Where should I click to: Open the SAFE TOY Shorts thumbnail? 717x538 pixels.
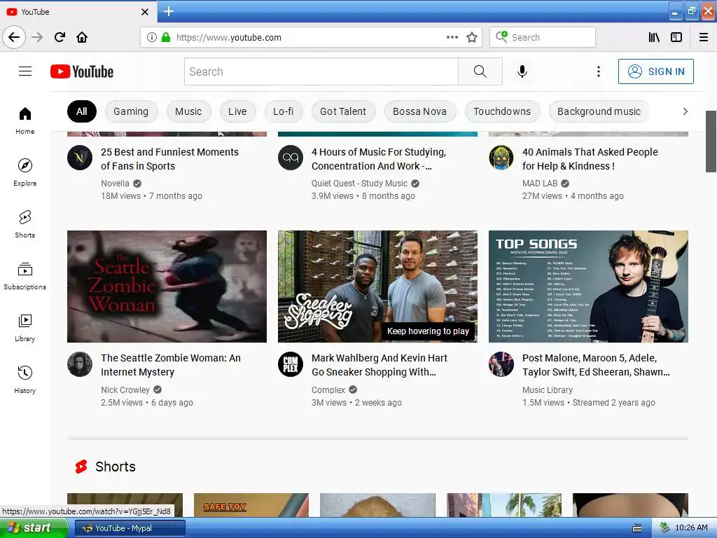(251, 505)
